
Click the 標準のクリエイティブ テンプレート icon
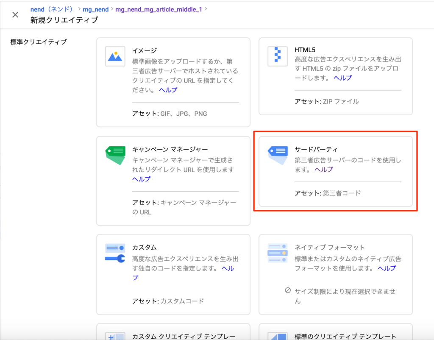(278, 336)
